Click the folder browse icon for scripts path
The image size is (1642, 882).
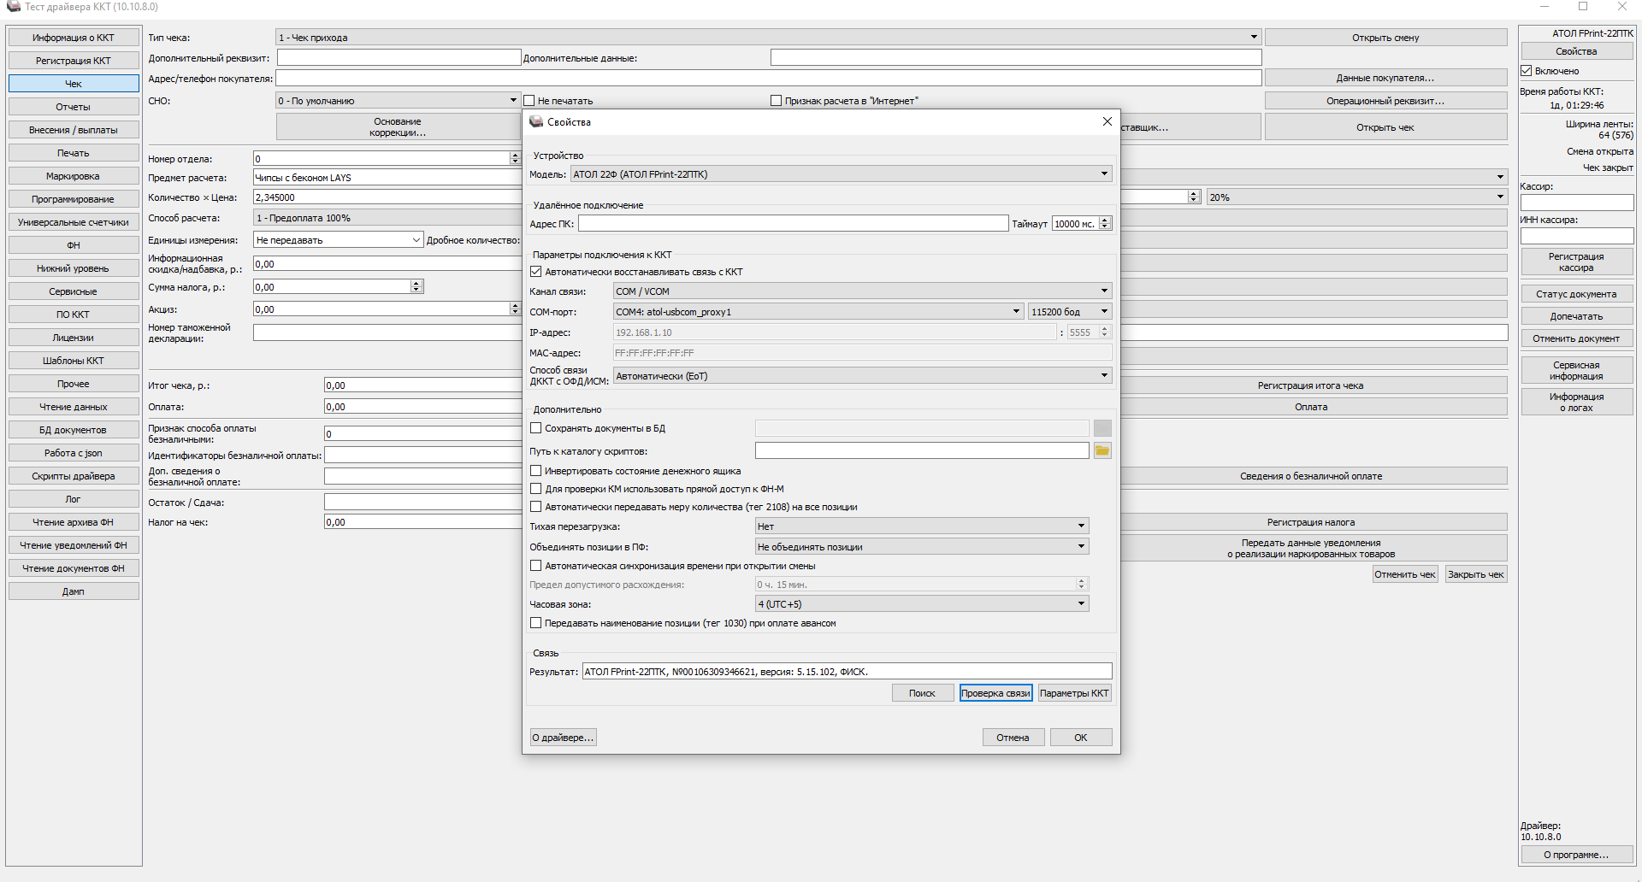pyautogui.click(x=1102, y=451)
